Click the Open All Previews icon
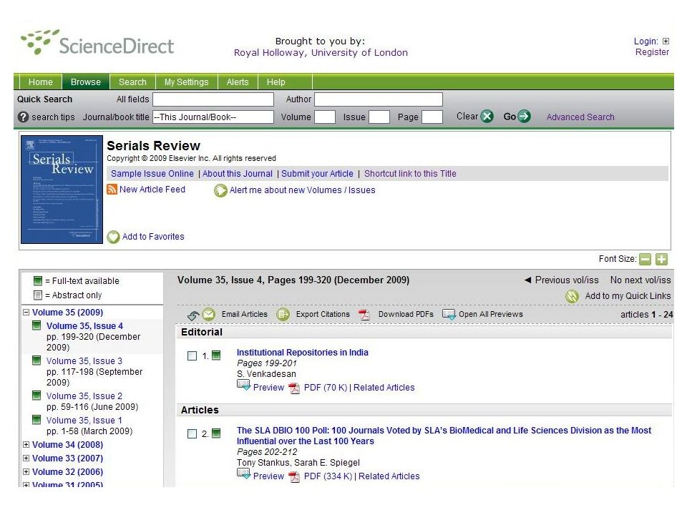 449,315
